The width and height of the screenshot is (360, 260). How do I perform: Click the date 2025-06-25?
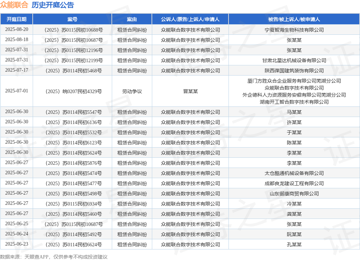(x=17, y=223)
